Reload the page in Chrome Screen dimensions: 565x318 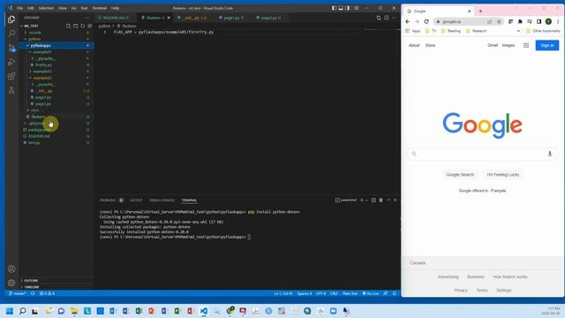point(426,21)
